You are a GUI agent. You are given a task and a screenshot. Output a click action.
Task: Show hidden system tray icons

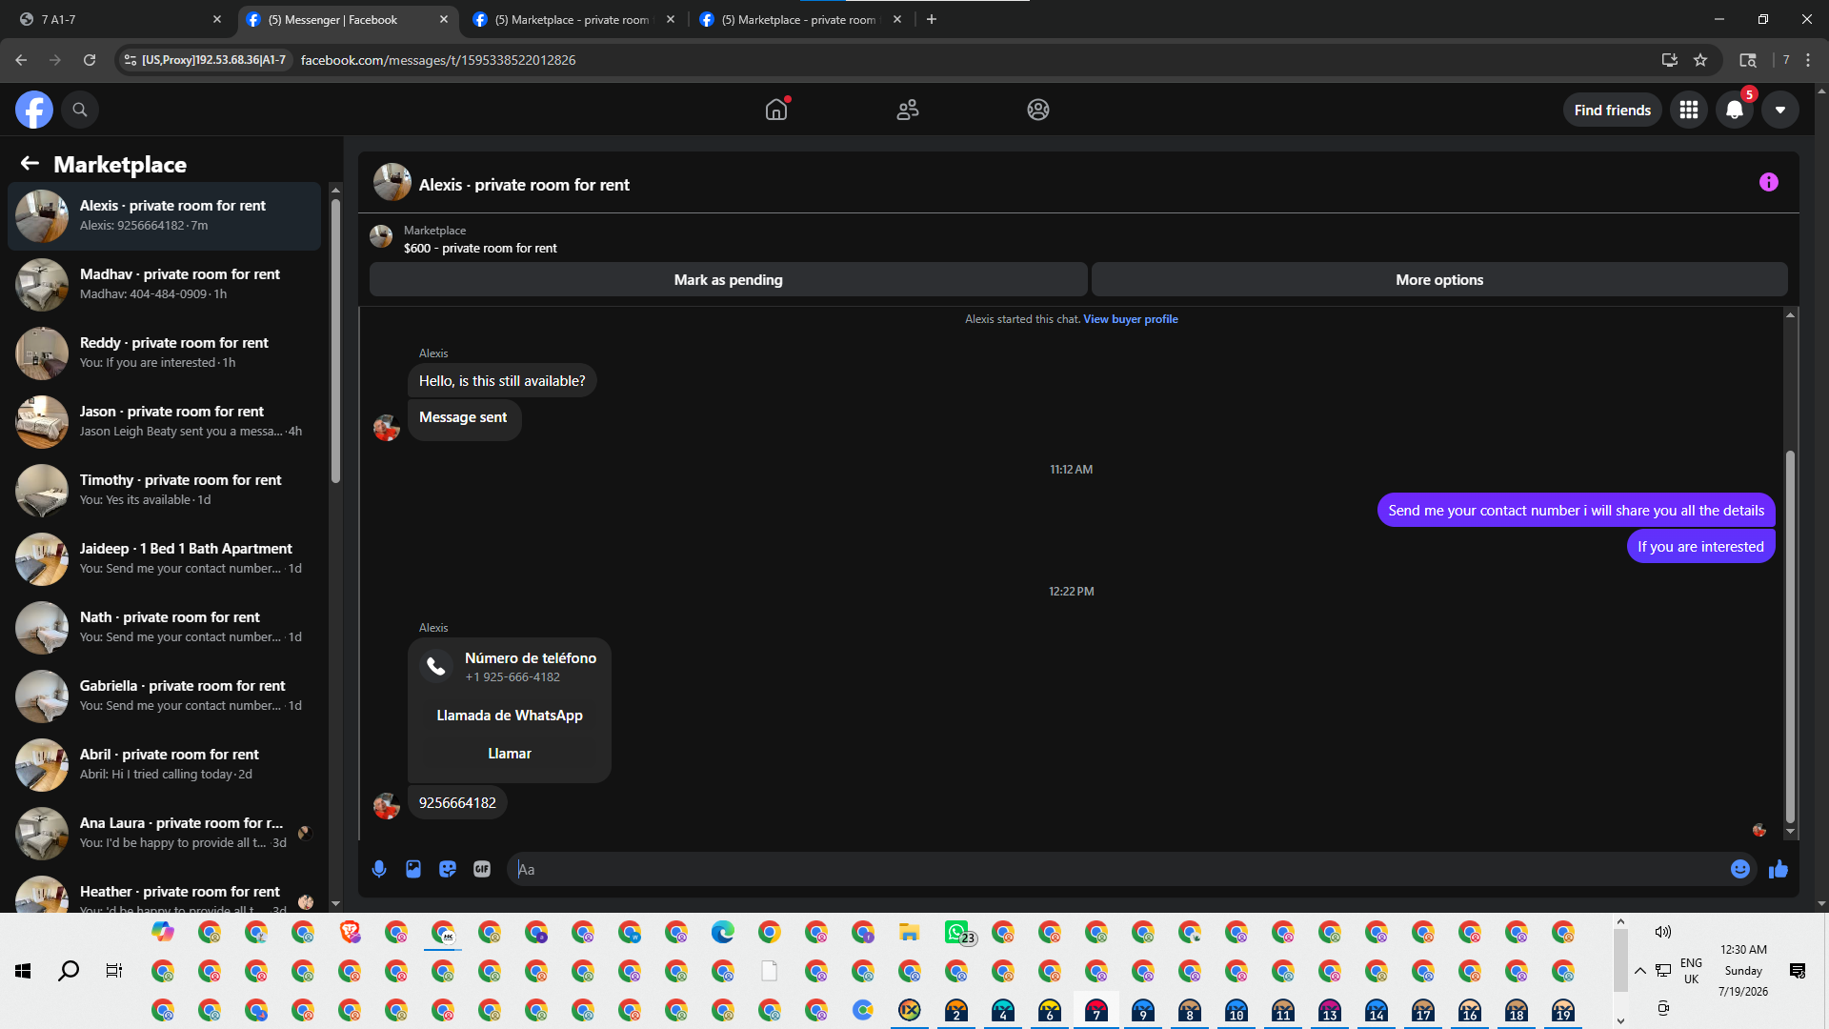coord(1640,971)
